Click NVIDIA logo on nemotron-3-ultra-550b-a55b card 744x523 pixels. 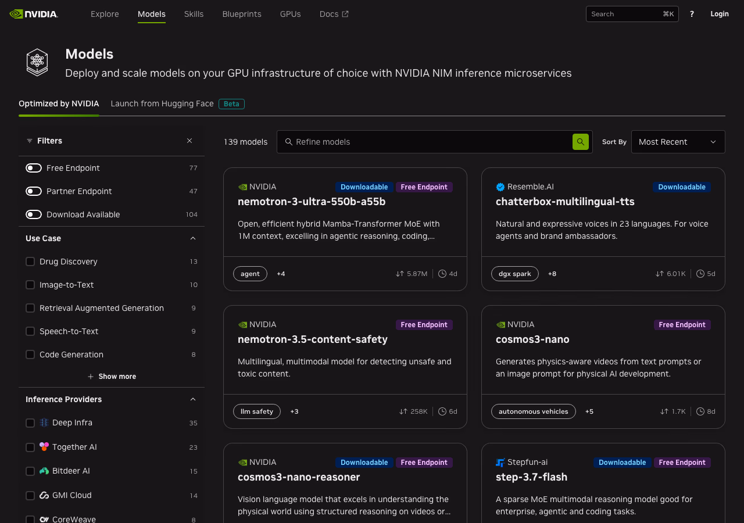coord(242,187)
